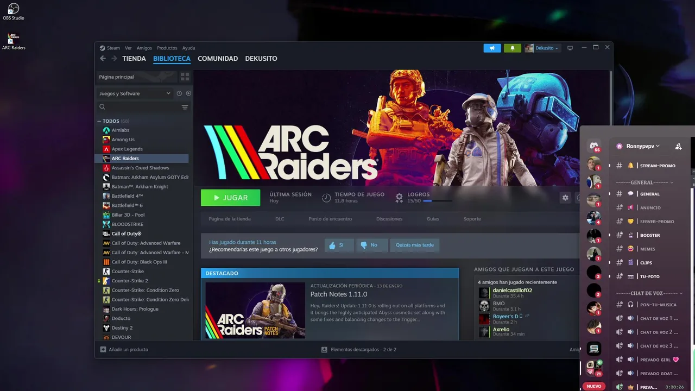Open Steam notifications bell
The width and height of the screenshot is (695, 391).
(x=512, y=48)
